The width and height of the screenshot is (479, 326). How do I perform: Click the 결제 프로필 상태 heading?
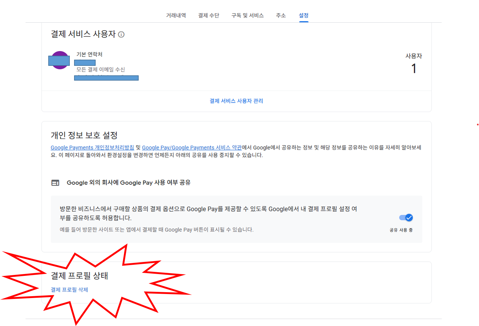[79, 276]
